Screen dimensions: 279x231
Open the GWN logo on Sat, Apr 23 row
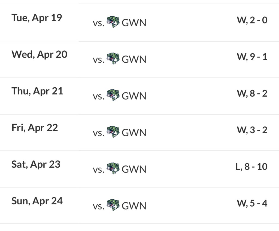tap(113, 168)
